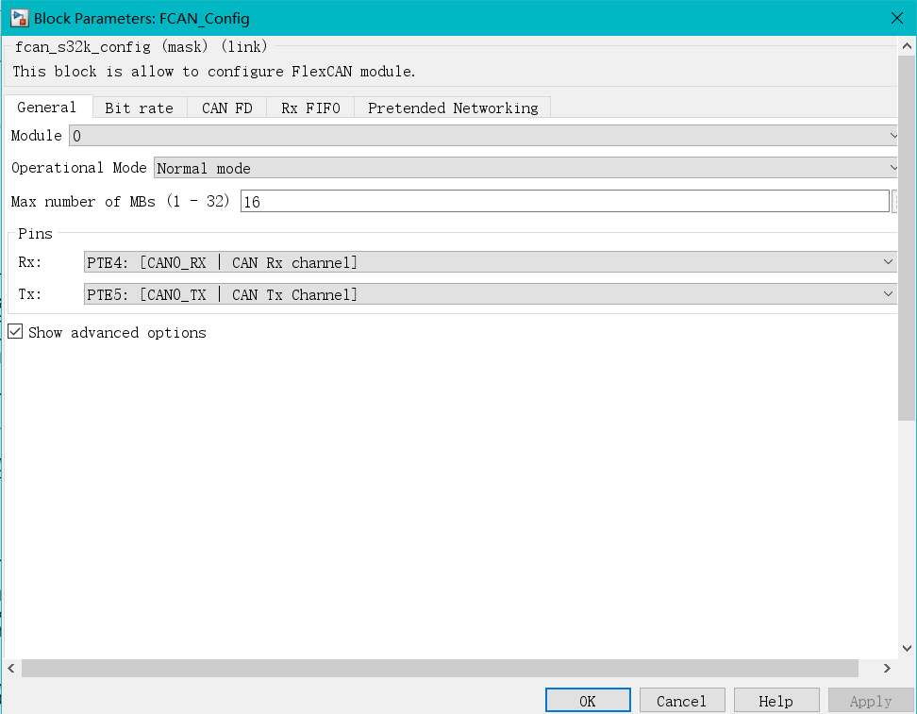Uncheck Show advanced options checkbox

(15, 332)
